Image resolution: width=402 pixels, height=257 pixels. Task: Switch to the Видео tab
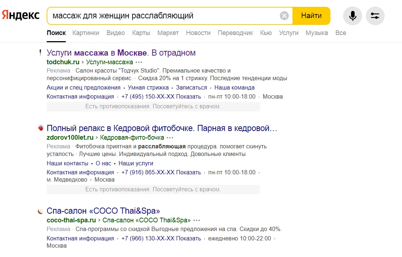pyautogui.click(x=116, y=33)
